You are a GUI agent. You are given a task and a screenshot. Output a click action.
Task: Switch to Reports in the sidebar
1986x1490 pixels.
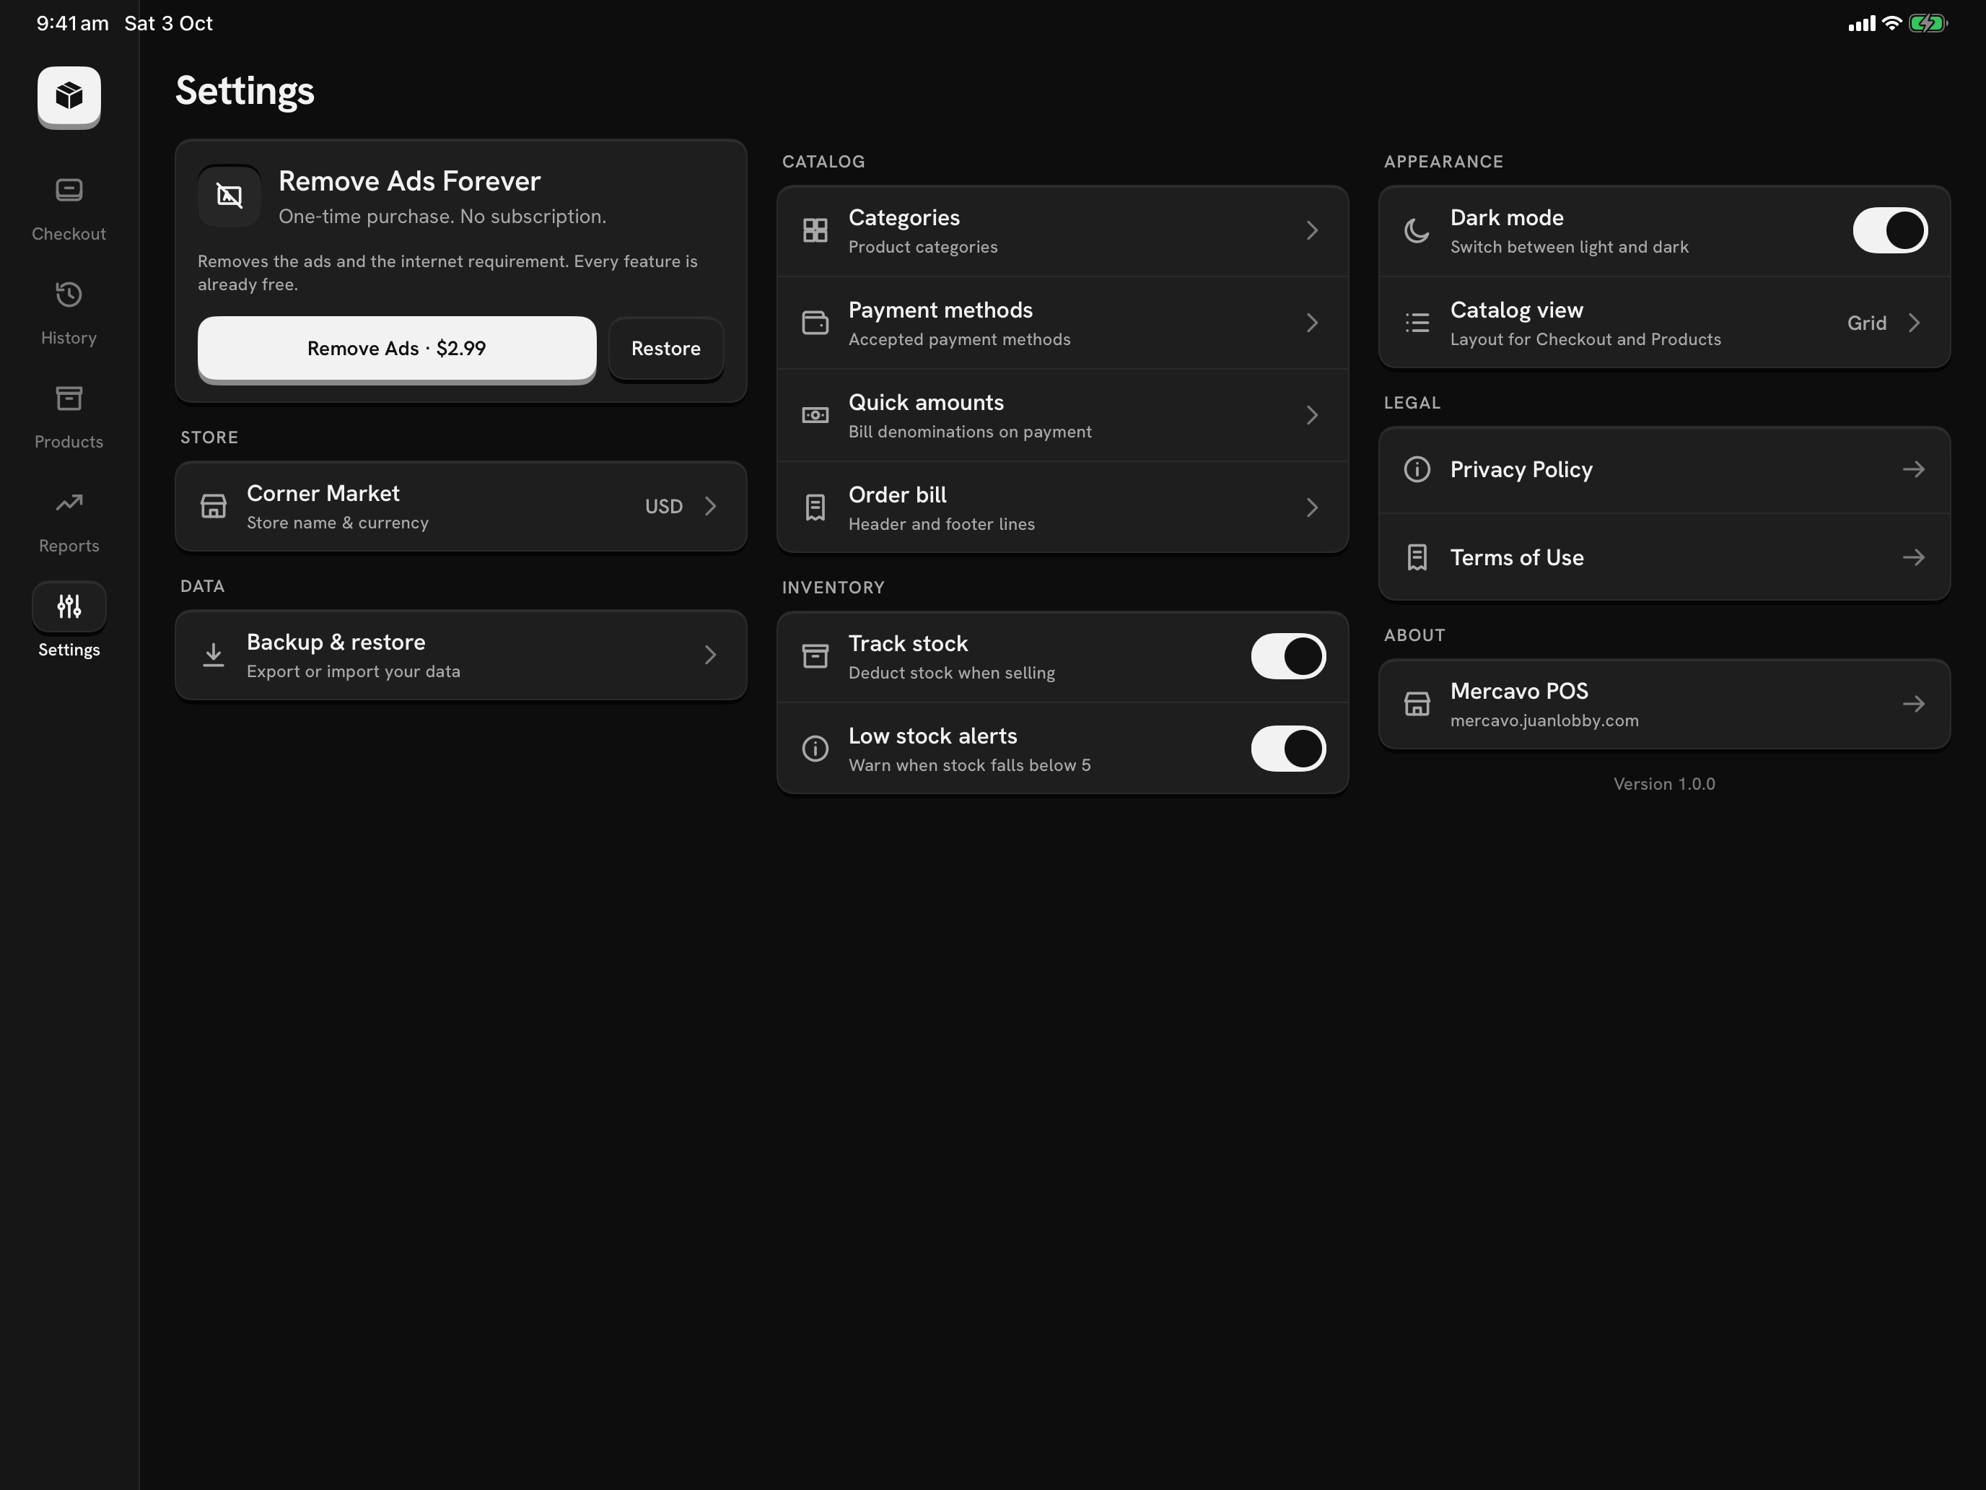(69, 522)
